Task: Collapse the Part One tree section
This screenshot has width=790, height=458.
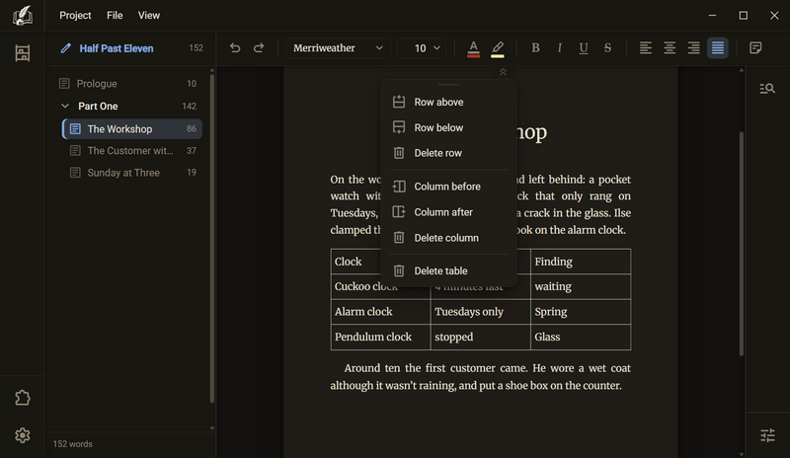Action: (65, 106)
